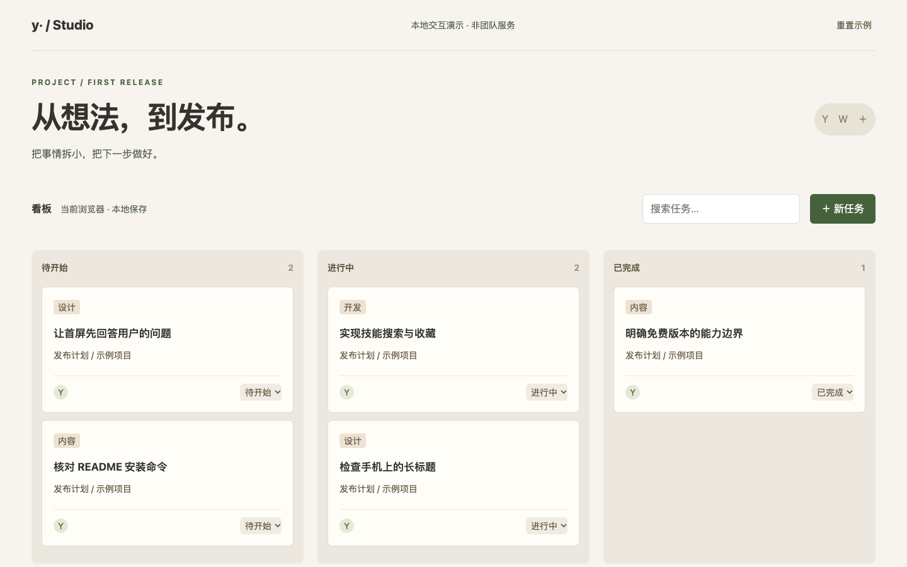The height and width of the screenshot is (567, 907).
Task: Open the task titled 核对 README 安装命令
Action: (110, 467)
